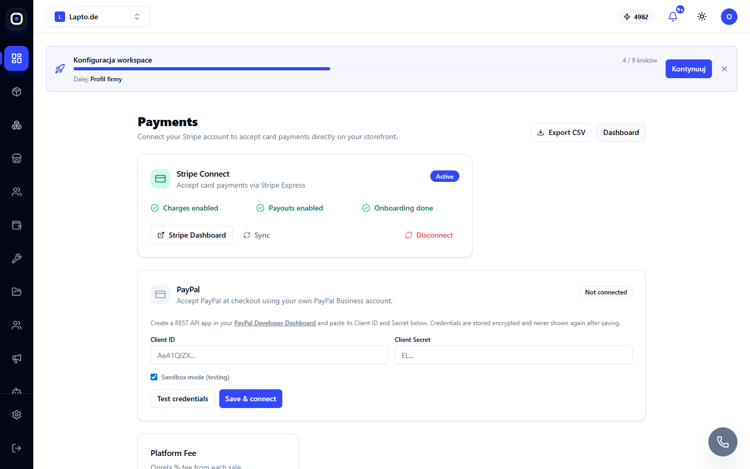The image size is (750, 469).
Task: Click the app logo at top of sidebar
Action: 17,19
